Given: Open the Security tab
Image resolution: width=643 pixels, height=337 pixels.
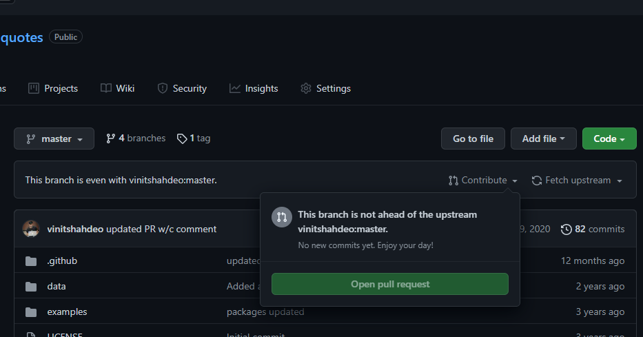Looking at the screenshot, I should click(x=182, y=88).
